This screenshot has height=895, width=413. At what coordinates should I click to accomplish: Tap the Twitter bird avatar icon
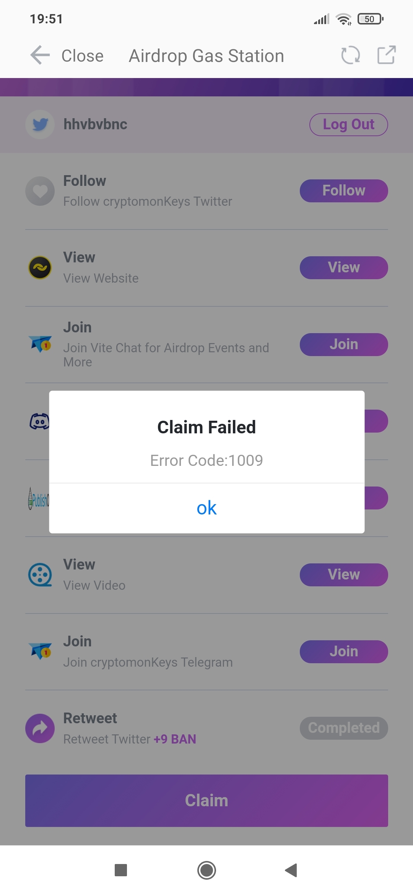[40, 124]
